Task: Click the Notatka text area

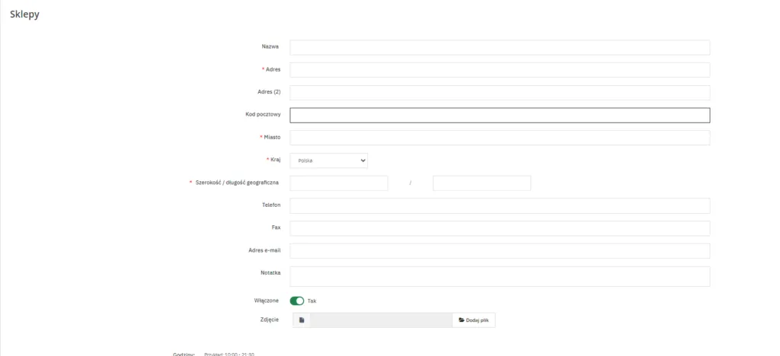Action: coord(500,276)
